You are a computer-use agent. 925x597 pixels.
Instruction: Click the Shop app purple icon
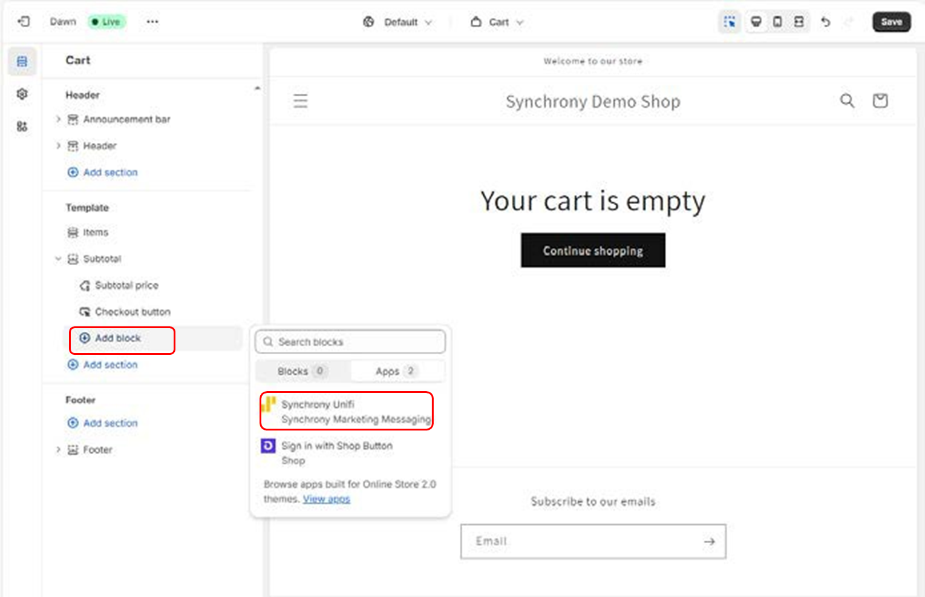tap(267, 446)
